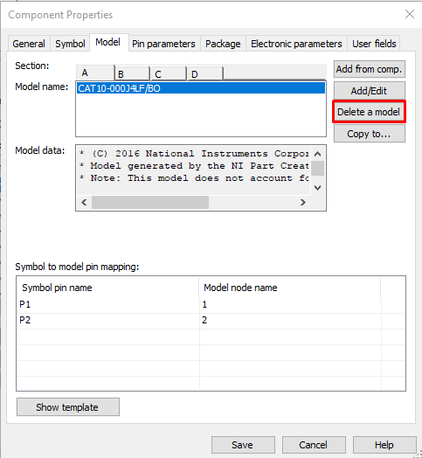
Task: Click model data scroll down arrow
Action: coord(318,188)
